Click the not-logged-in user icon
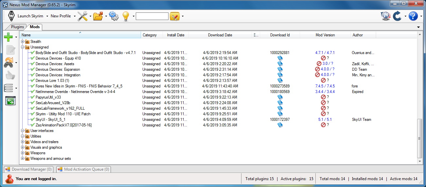 [9, 179]
